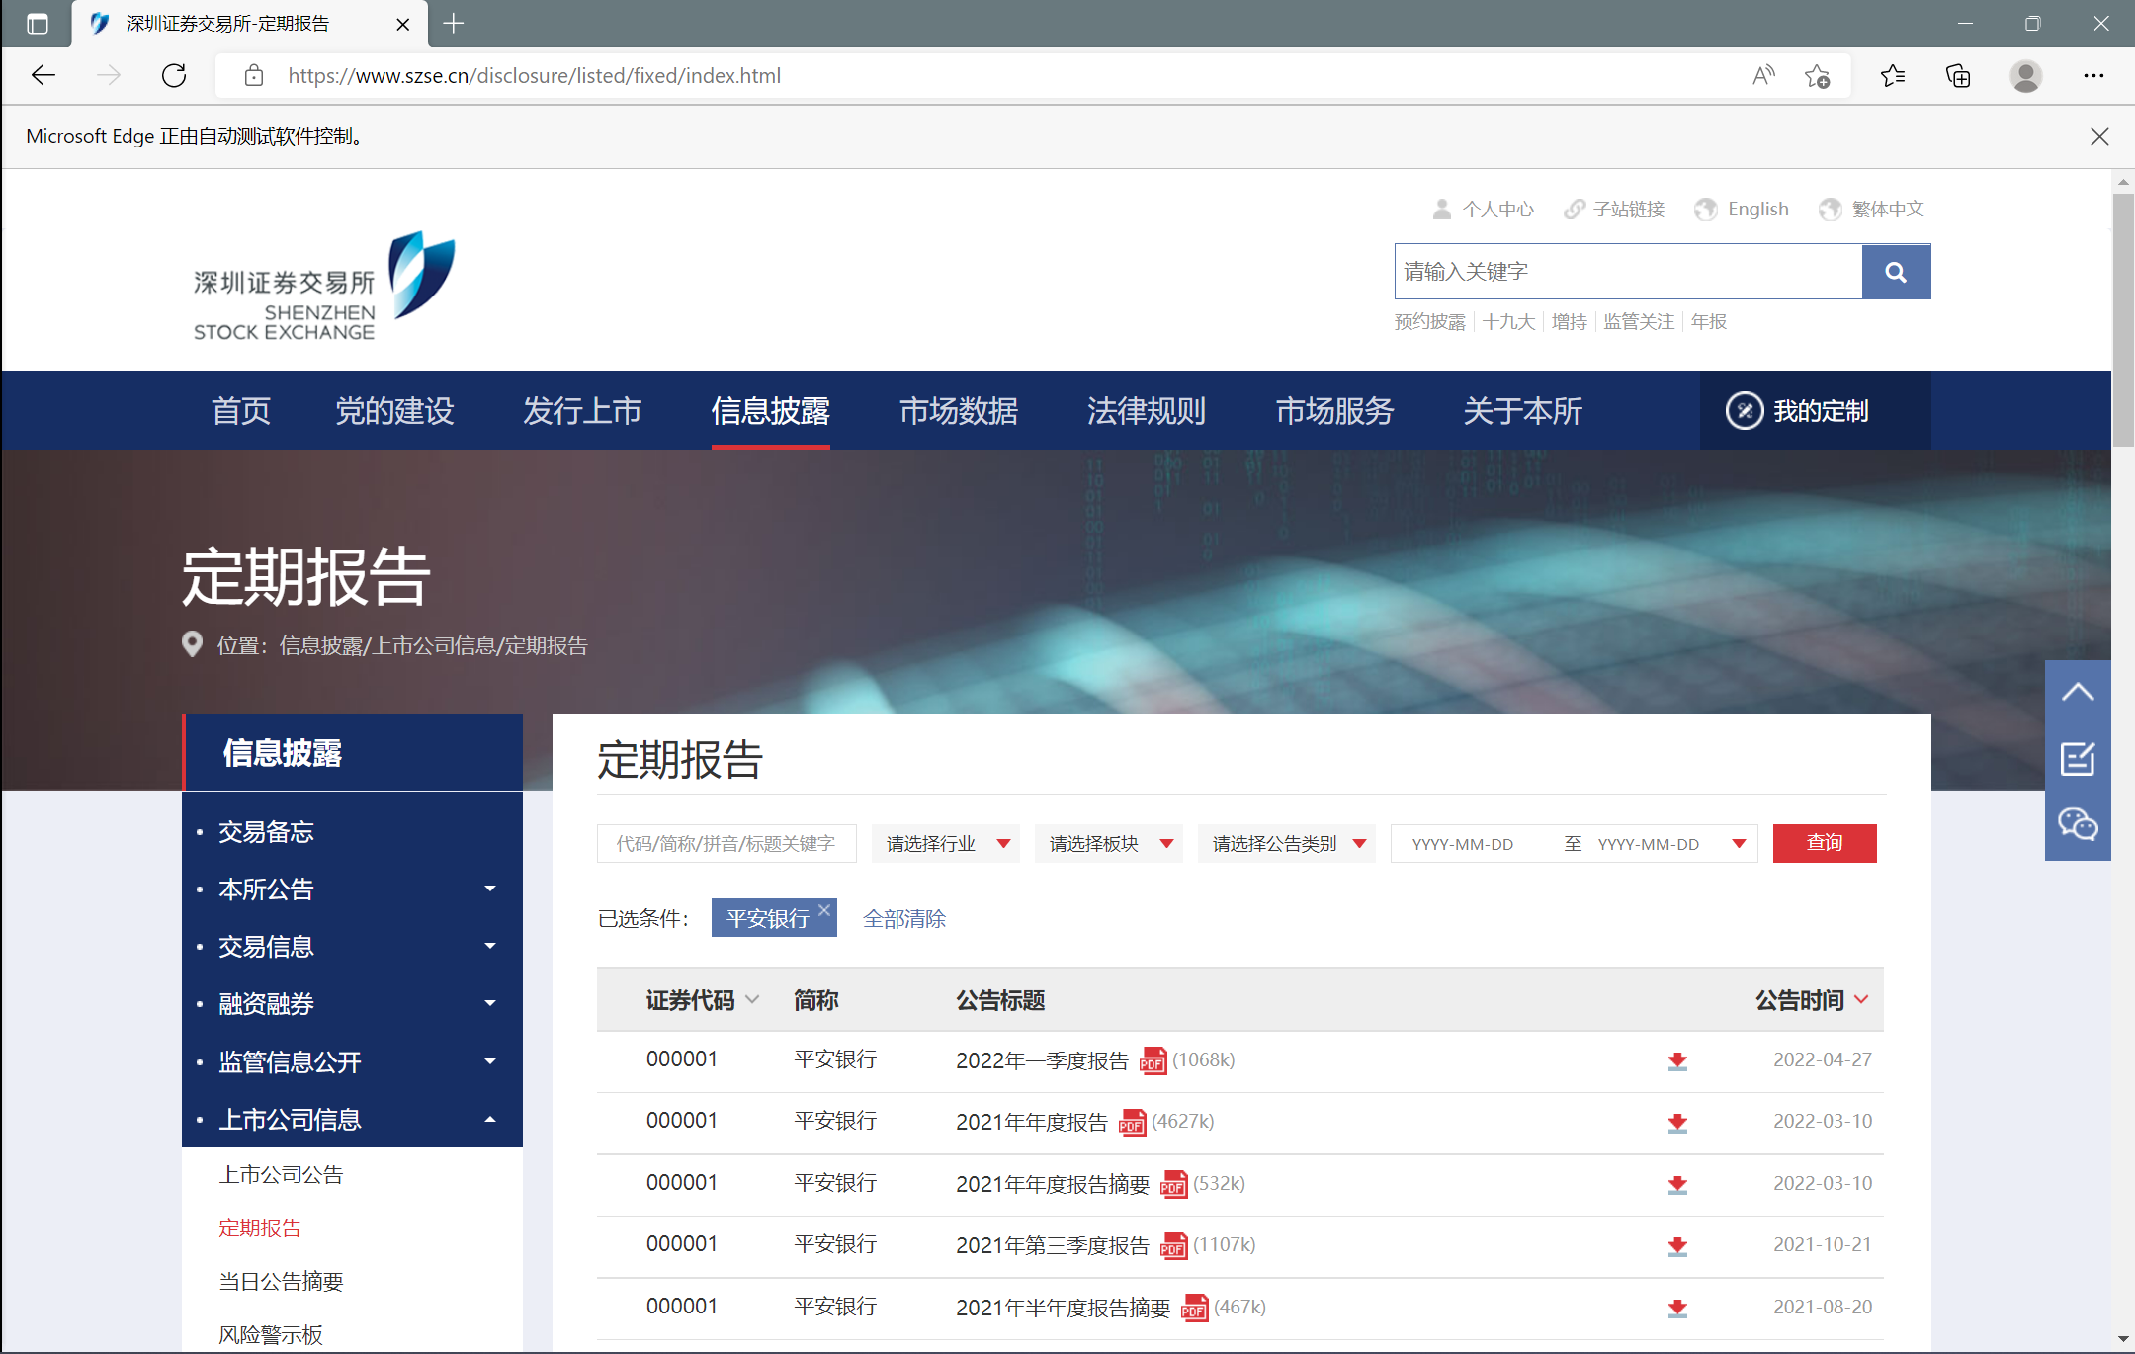
Task: Open the 请选择行业 dropdown
Action: pos(946,844)
